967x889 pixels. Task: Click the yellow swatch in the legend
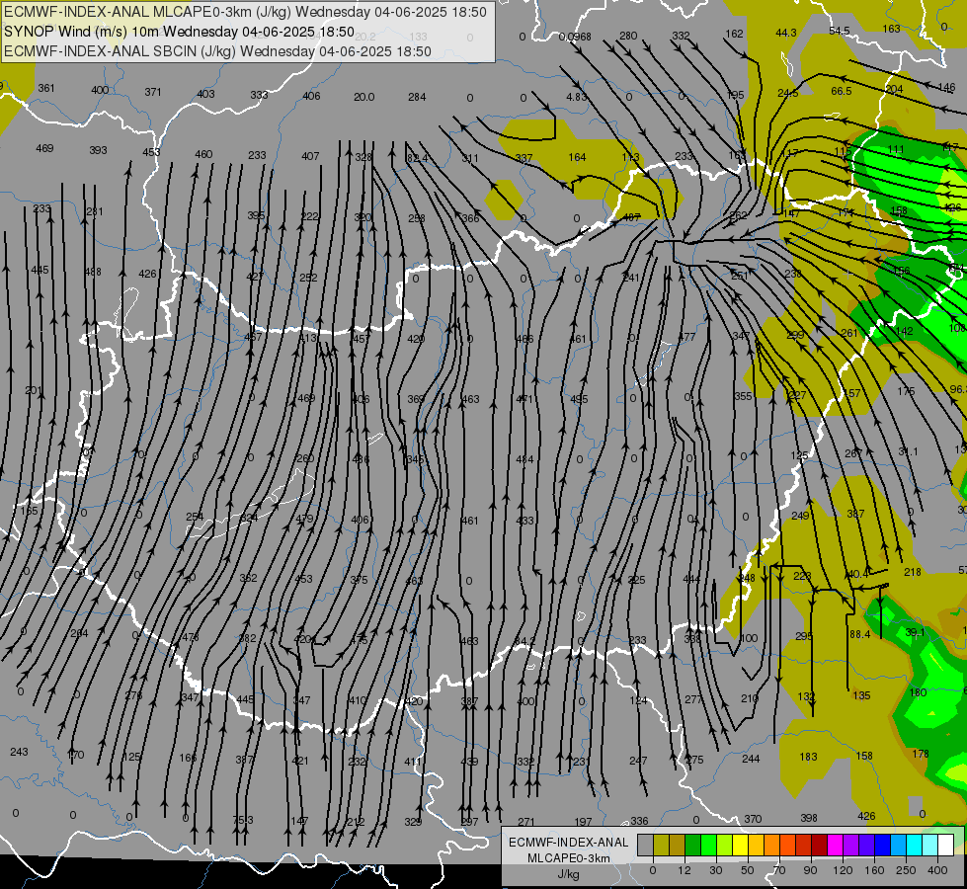(x=740, y=845)
